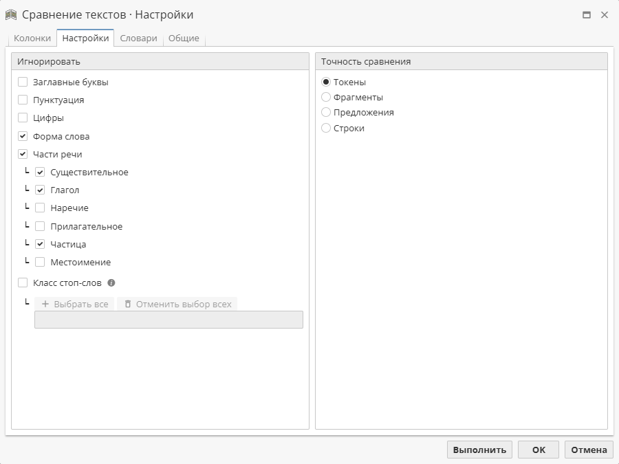Click the Игнорировать panel header
Screen dimensions: 619x464
pyautogui.click(x=160, y=62)
